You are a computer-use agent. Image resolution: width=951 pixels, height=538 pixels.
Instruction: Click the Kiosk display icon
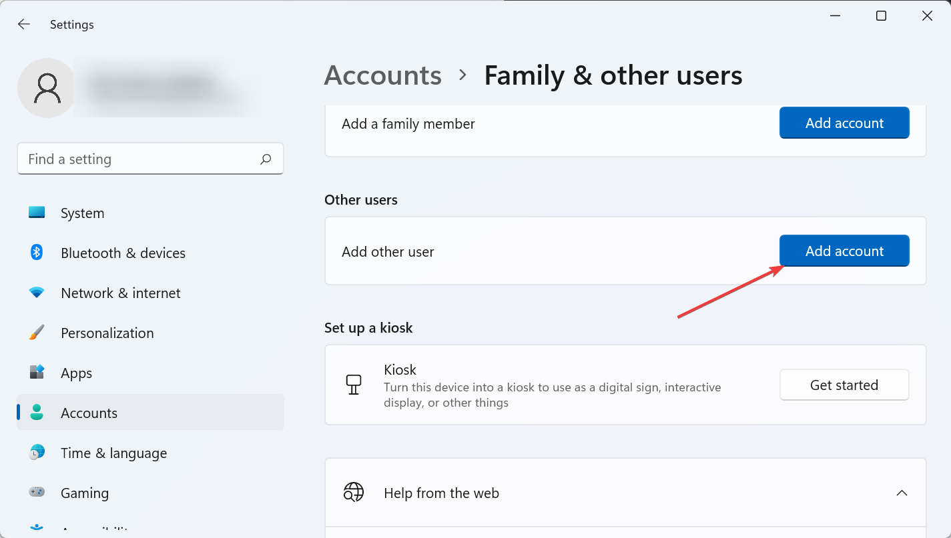354,385
